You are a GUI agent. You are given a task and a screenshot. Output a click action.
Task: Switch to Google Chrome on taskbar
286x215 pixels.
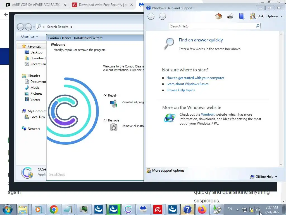tap(53, 209)
